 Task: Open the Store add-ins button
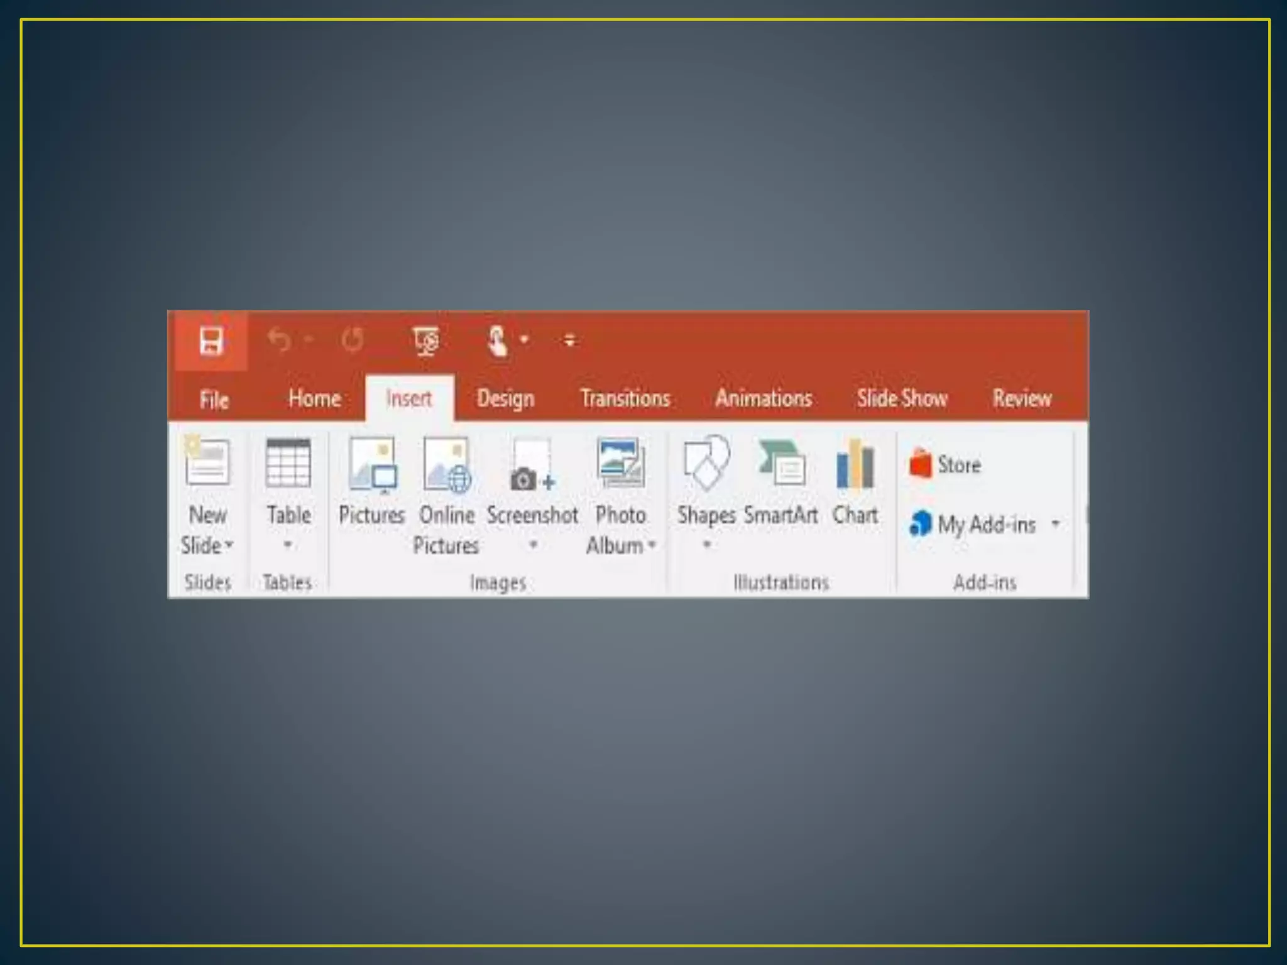coord(946,465)
